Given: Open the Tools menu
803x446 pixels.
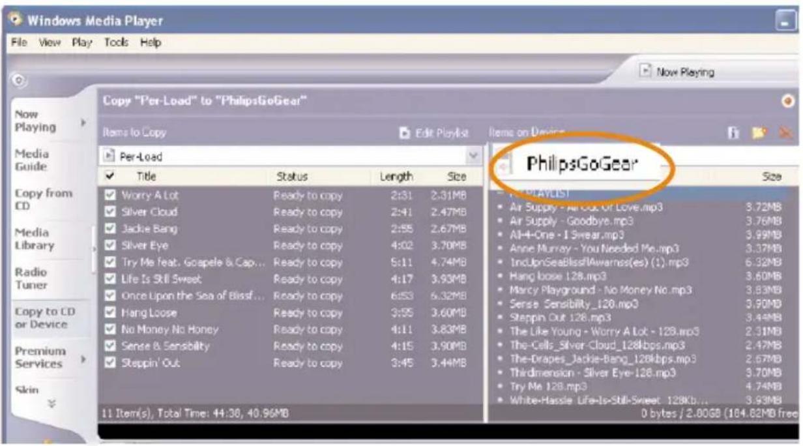Looking at the screenshot, I should point(116,43).
